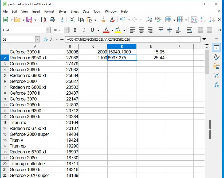
Task: Paste clipboard contents
Action: [x=89, y=20]
